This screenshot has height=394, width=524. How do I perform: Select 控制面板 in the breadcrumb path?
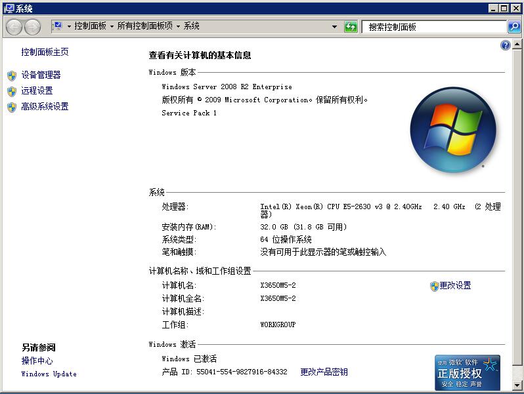tap(90, 26)
